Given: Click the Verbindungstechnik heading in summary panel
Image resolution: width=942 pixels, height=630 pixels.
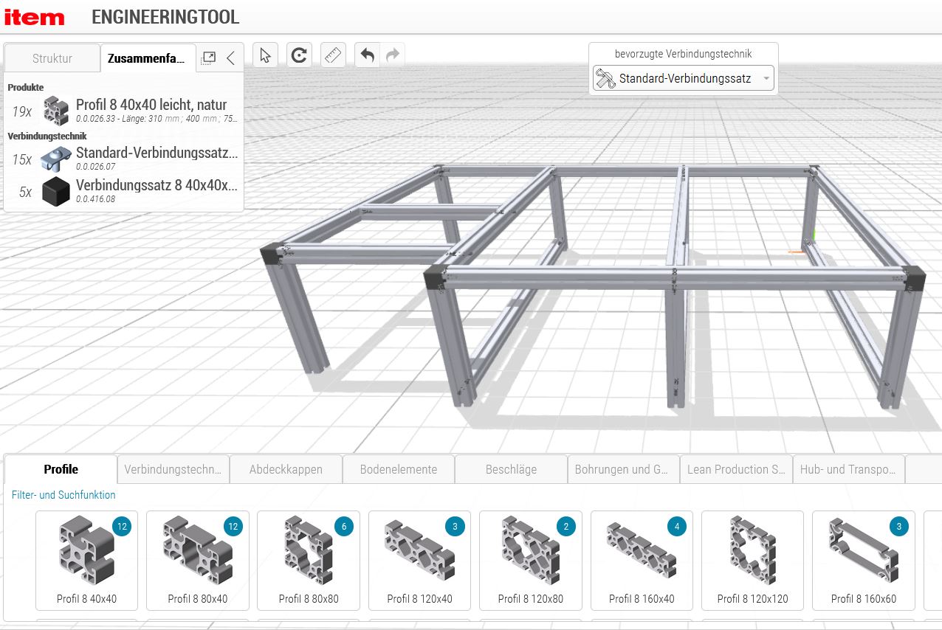Looking at the screenshot, I should (47, 136).
